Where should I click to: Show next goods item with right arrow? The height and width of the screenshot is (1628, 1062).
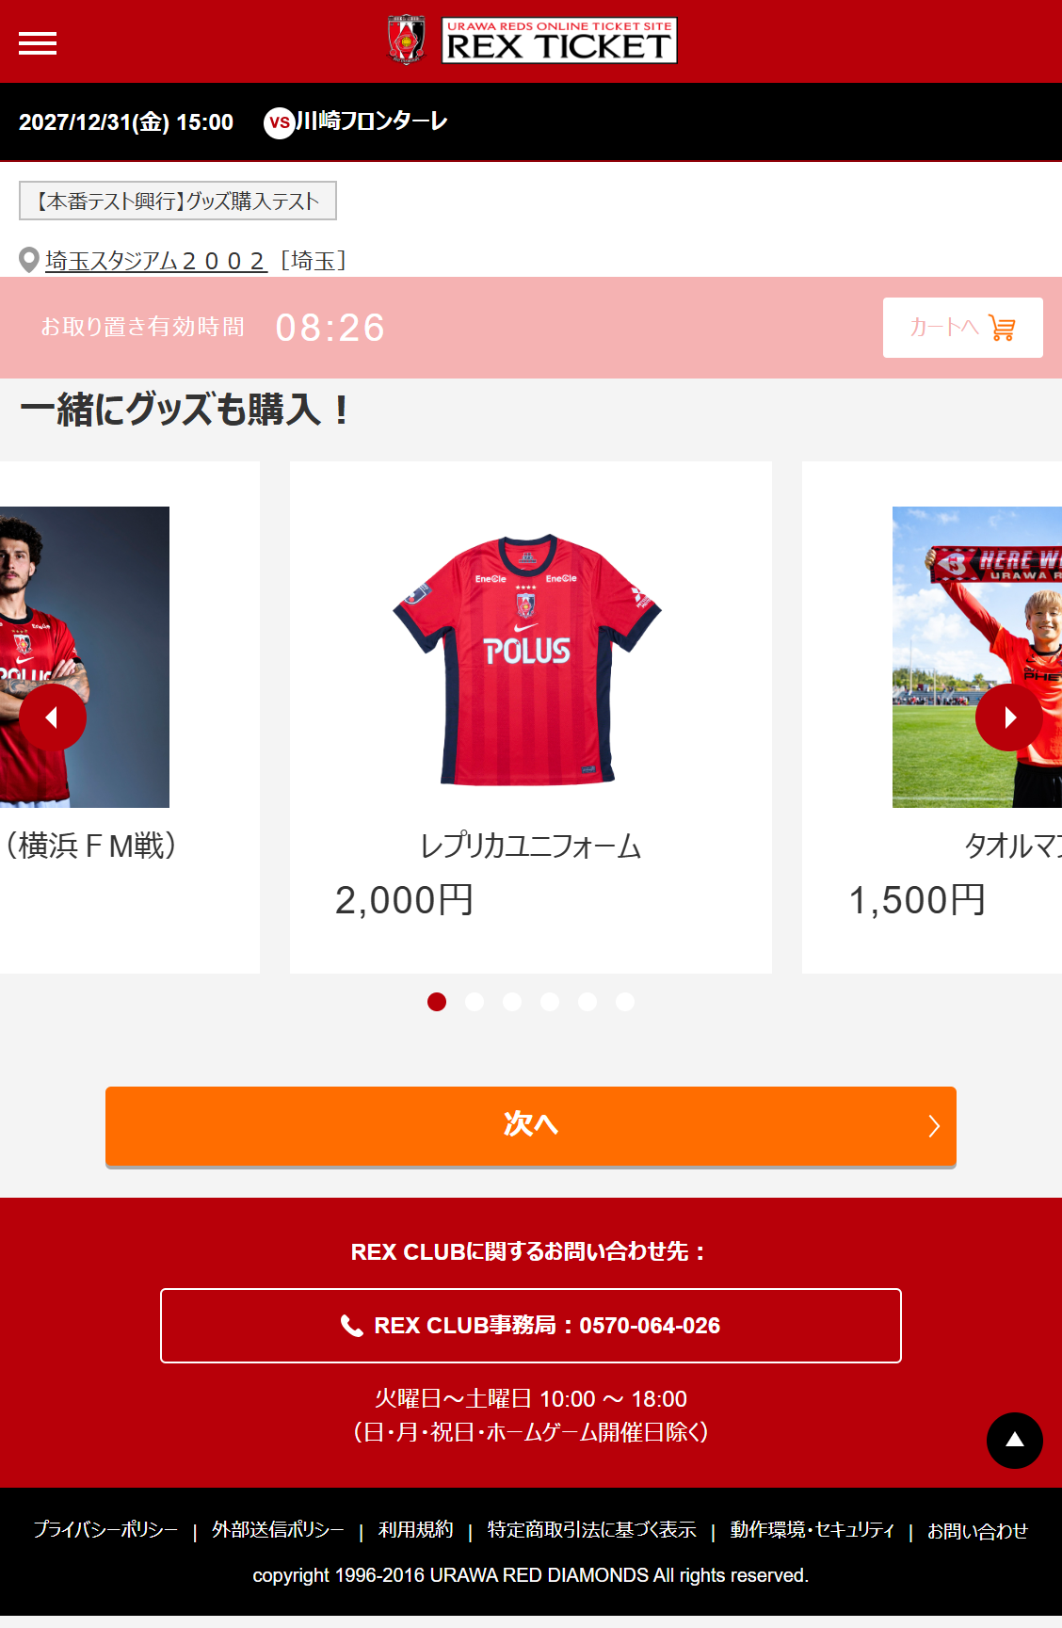(x=1009, y=717)
